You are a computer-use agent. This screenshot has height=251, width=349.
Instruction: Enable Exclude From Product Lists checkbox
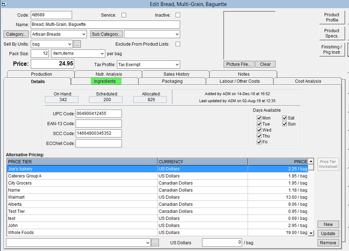point(178,44)
